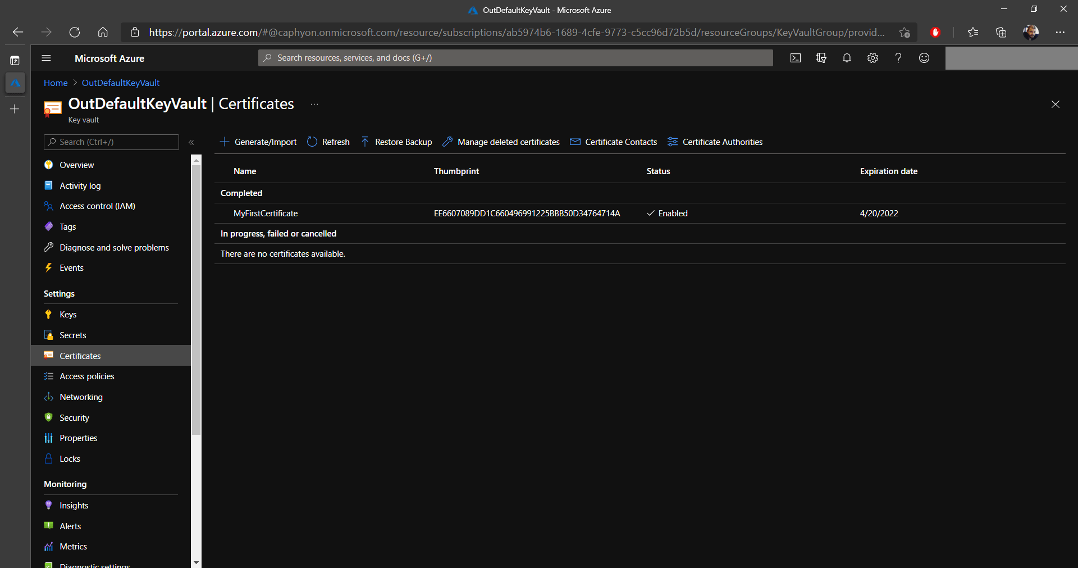View site information lock icon
Viewport: 1078px width, 568px height.
point(135,32)
